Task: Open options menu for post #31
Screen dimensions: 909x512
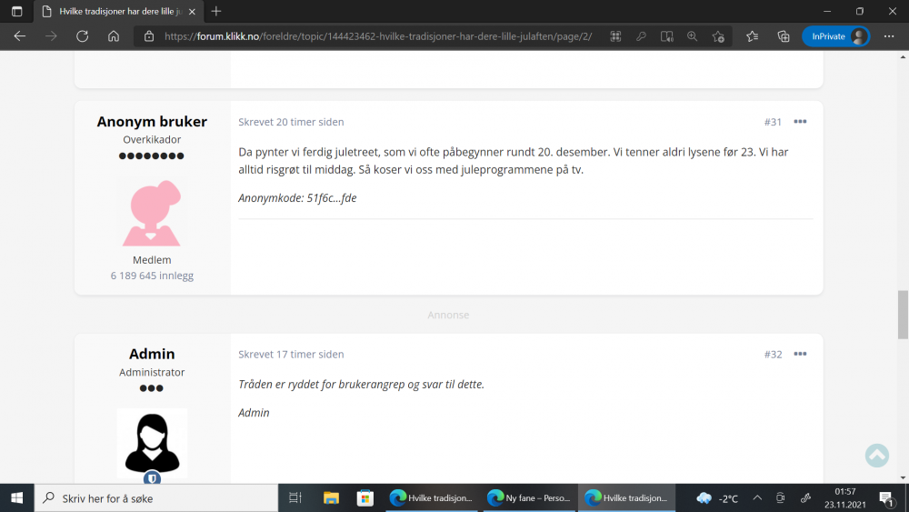Action: [800, 122]
